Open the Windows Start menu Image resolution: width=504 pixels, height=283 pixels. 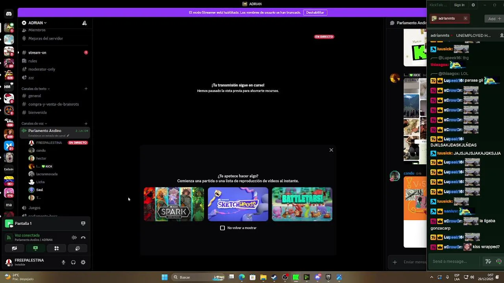point(165,277)
